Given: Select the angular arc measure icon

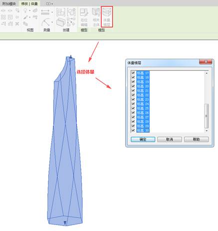Looking at the screenshot, I should pos(46,22).
